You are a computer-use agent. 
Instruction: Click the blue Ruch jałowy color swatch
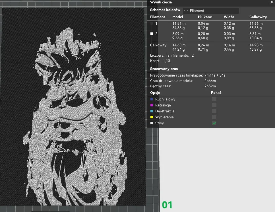pyautogui.click(x=152, y=99)
